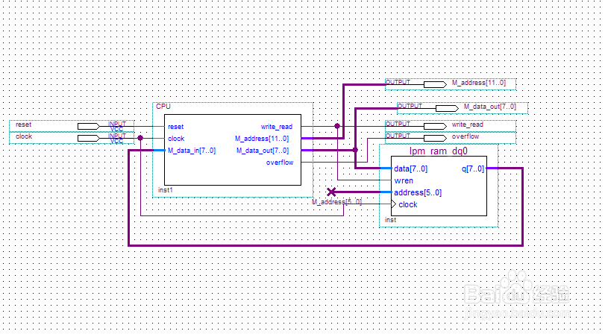Select the lpm_ram_dq0 block title
The image size is (605, 334).
(x=439, y=151)
